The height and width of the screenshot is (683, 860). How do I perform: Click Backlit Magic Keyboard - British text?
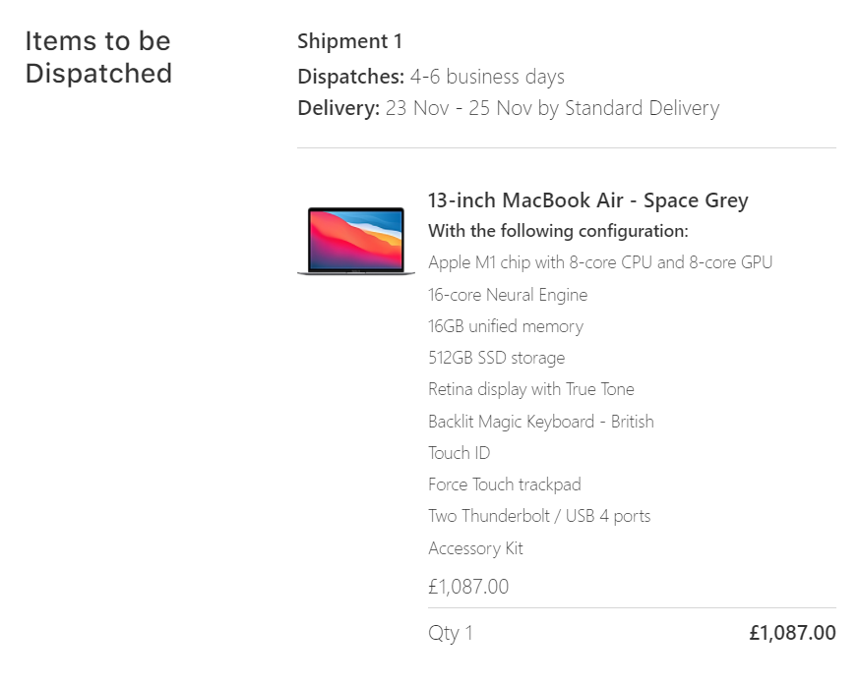click(x=541, y=422)
